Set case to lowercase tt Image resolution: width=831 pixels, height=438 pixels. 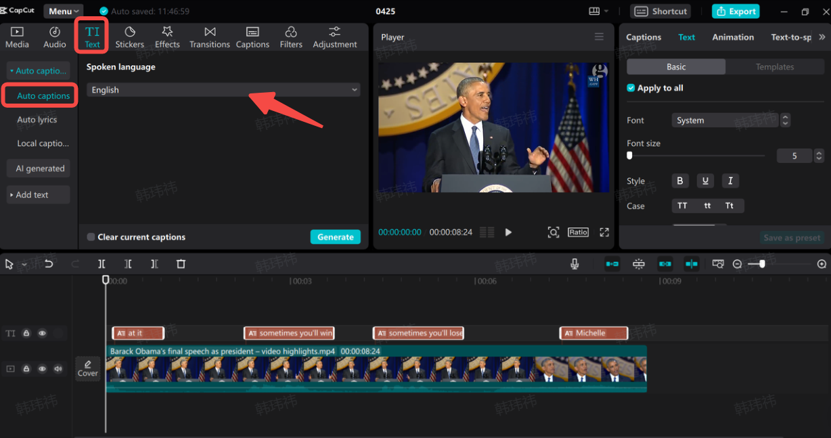point(707,206)
